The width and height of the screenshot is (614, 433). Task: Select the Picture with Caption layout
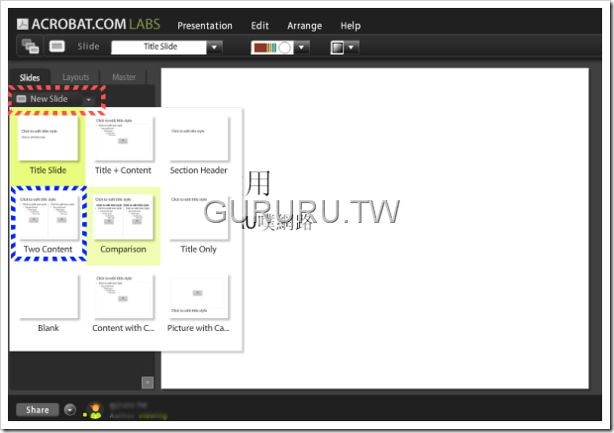point(198,303)
